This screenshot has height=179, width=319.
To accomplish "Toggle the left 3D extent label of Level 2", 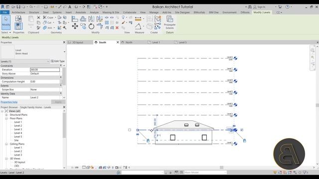I will click(x=138, y=134).
